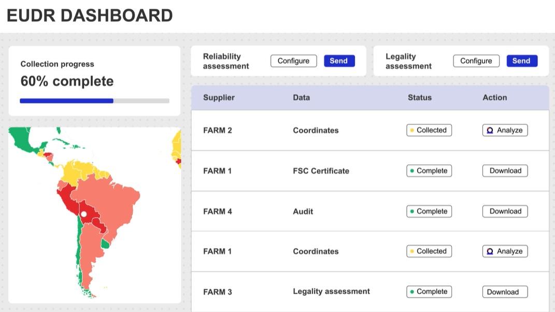
Task: Click Configure for Legality assessment
Action: [476, 61]
